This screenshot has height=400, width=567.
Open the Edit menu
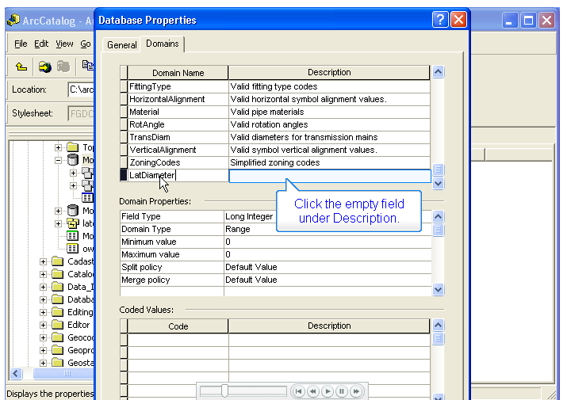tap(41, 44)
